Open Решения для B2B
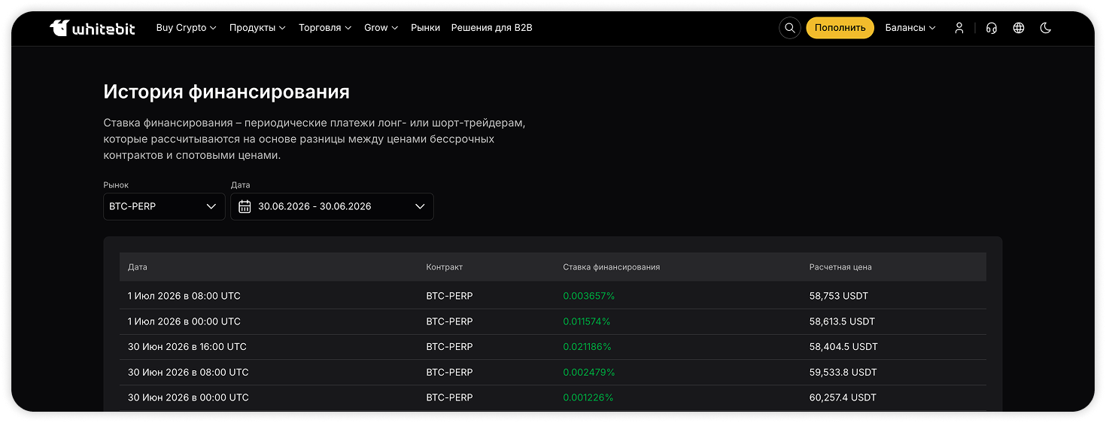 (491, 28)
